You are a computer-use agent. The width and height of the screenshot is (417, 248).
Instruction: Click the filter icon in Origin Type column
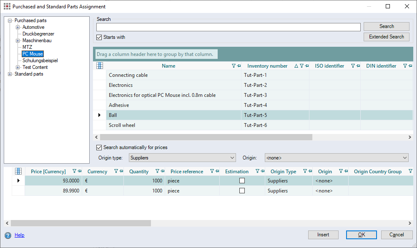pos(305,171)
